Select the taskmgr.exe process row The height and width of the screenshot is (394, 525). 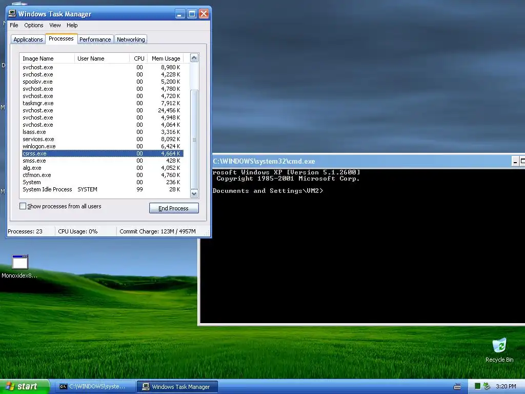103,103
